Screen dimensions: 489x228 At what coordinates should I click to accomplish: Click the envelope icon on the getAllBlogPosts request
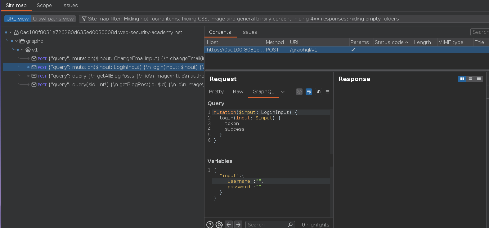click(x=34, y=76)
